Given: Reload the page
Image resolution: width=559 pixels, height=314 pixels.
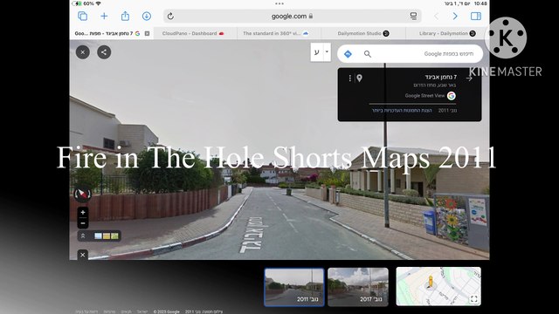Looking at the screenshot, I should click(x=170, y=16).
